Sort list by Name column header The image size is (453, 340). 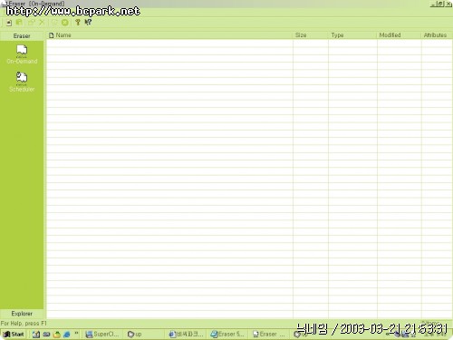[x=169, y=35]
